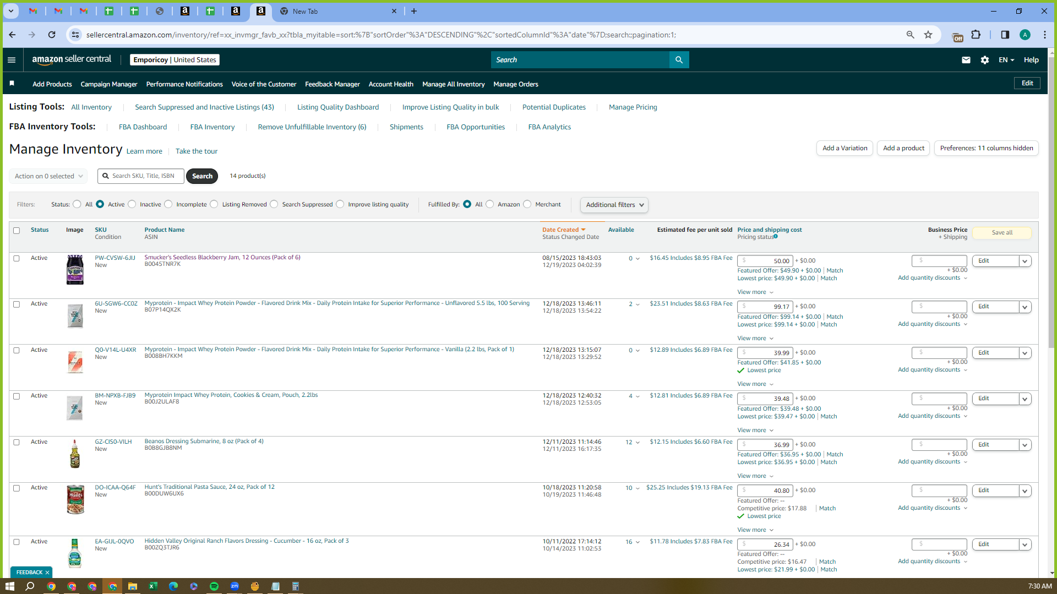Open the Seller Central hamburger menu
This screenshot has height=594, width=1057.
[12, 60]
